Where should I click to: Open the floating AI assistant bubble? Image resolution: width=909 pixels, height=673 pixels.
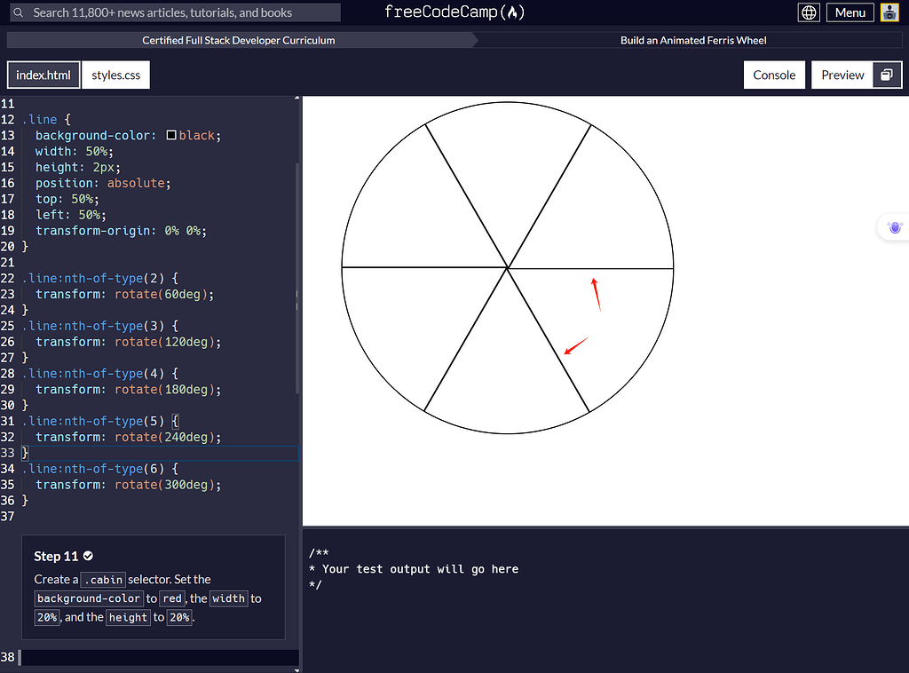(894, 227)
